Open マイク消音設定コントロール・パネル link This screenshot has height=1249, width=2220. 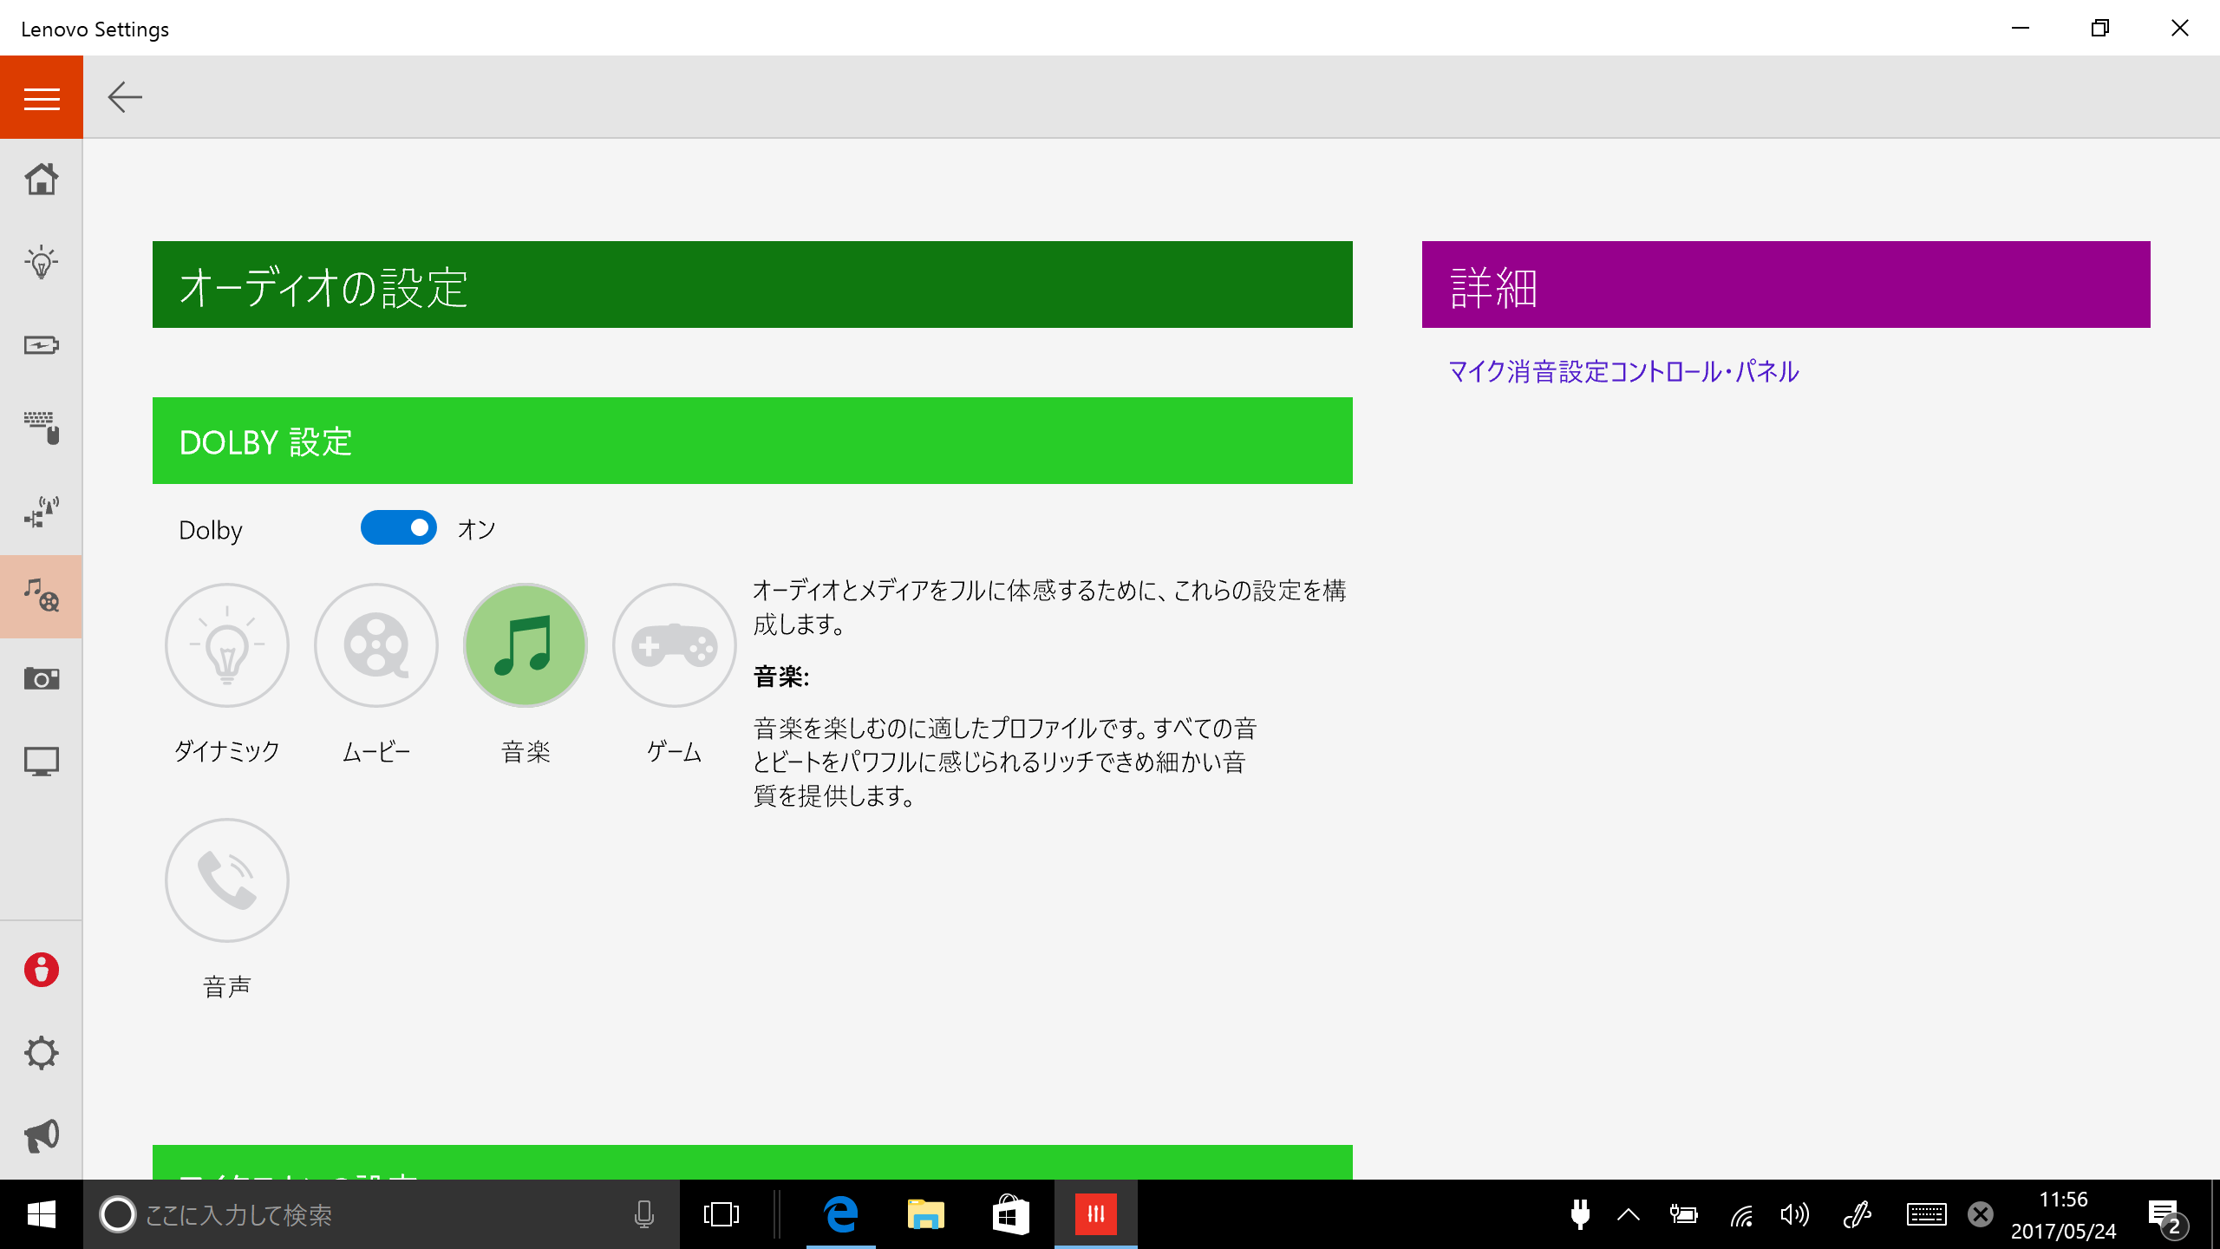point(1622,371)
